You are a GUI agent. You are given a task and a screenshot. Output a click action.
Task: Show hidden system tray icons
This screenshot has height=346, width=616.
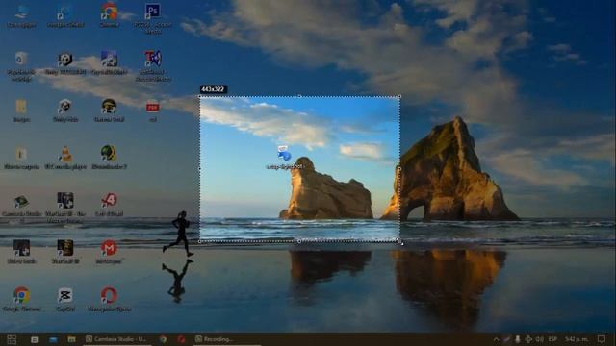(x=496, y=339)
